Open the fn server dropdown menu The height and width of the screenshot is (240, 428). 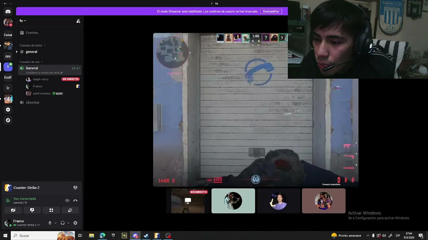(23, 21)
